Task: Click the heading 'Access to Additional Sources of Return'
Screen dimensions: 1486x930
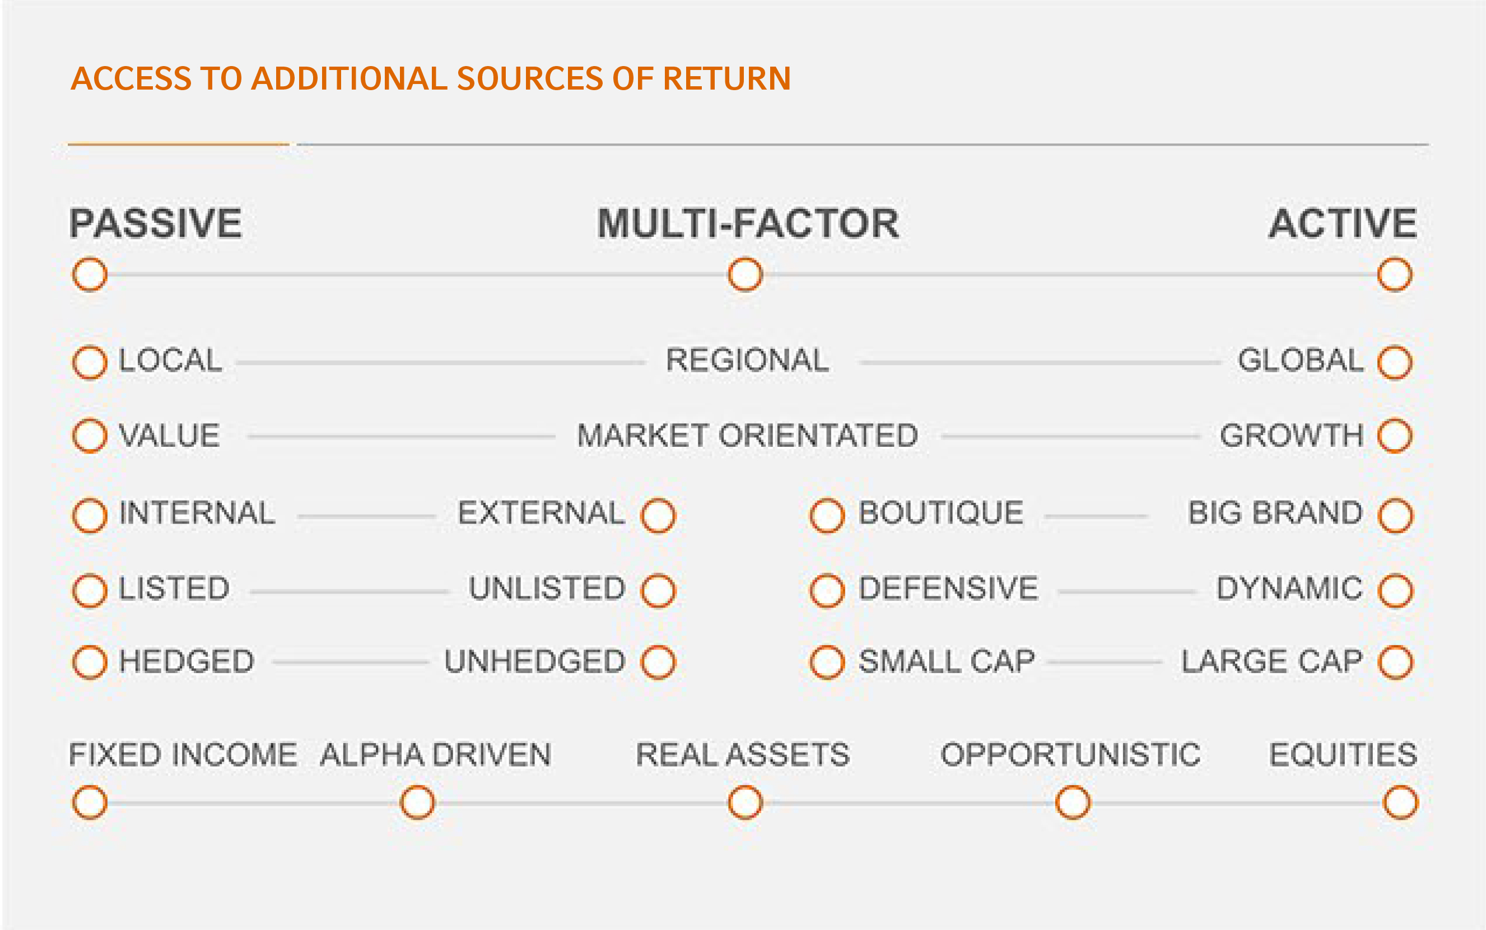Action: point(431,79)
